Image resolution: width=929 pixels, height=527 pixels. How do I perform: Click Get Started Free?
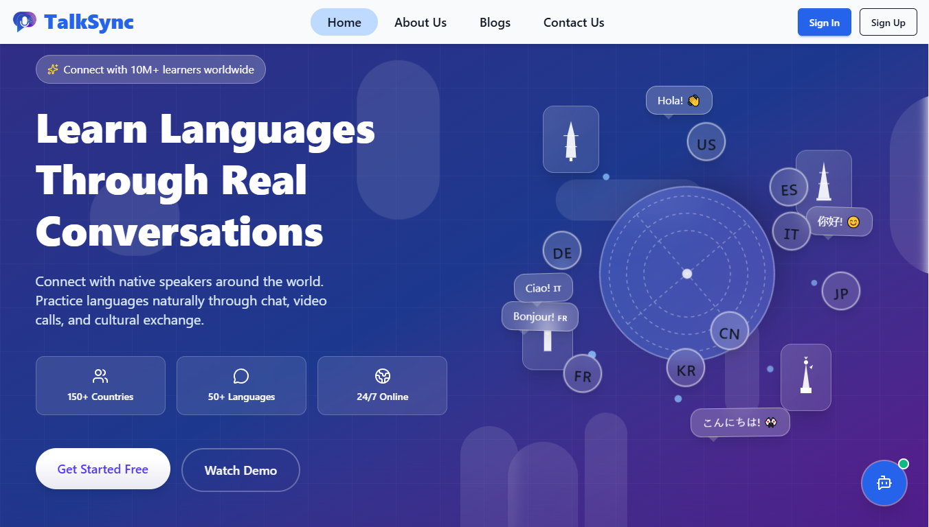[102, 469]
